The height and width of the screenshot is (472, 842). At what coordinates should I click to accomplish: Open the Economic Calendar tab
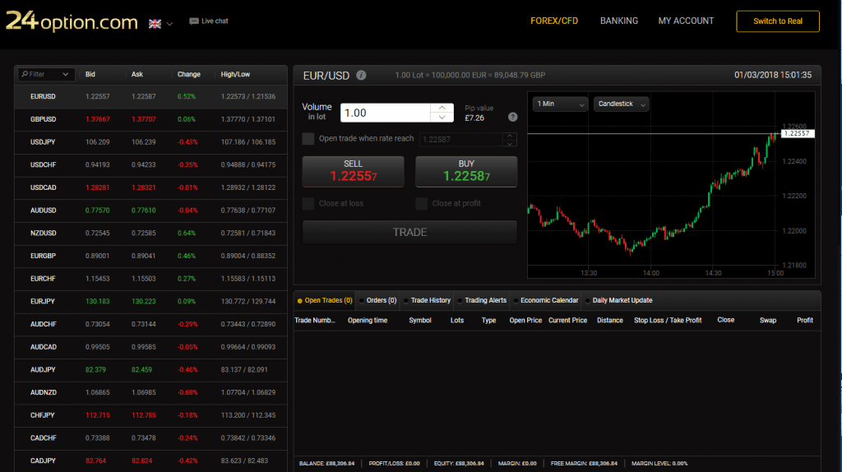pos(546,301)
